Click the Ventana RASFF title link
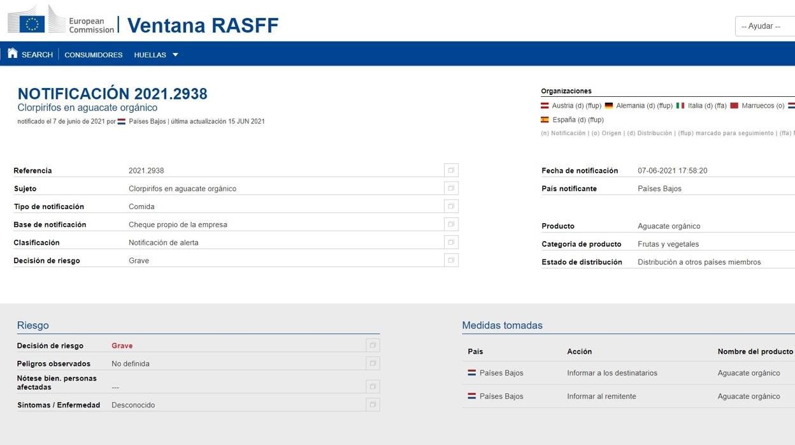 point(203,26)
